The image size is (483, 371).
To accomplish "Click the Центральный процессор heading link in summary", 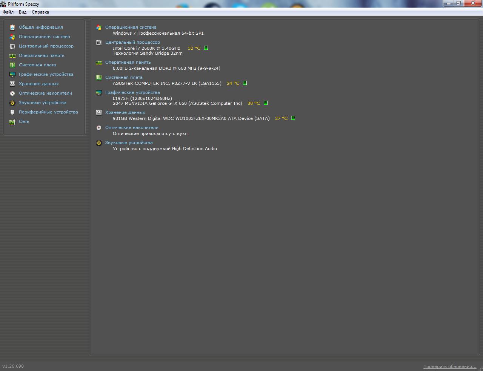I will point(132,42).
